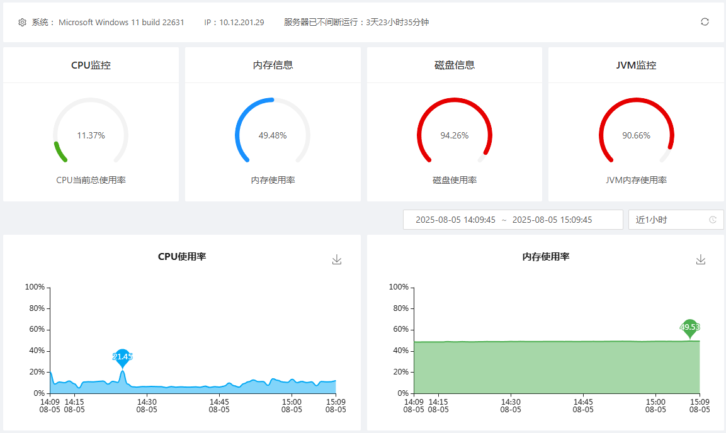Click the CPU gauge showing 11.37%
Viewport: 726px width, 433px height.
tap(91, 135)
